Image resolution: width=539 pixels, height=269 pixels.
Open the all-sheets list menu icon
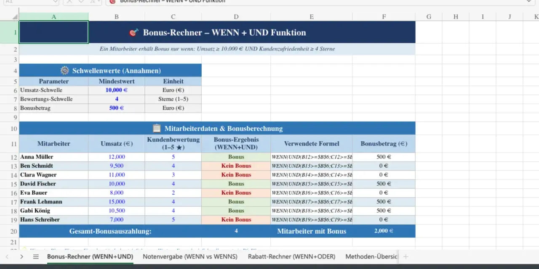coord(36,256)
